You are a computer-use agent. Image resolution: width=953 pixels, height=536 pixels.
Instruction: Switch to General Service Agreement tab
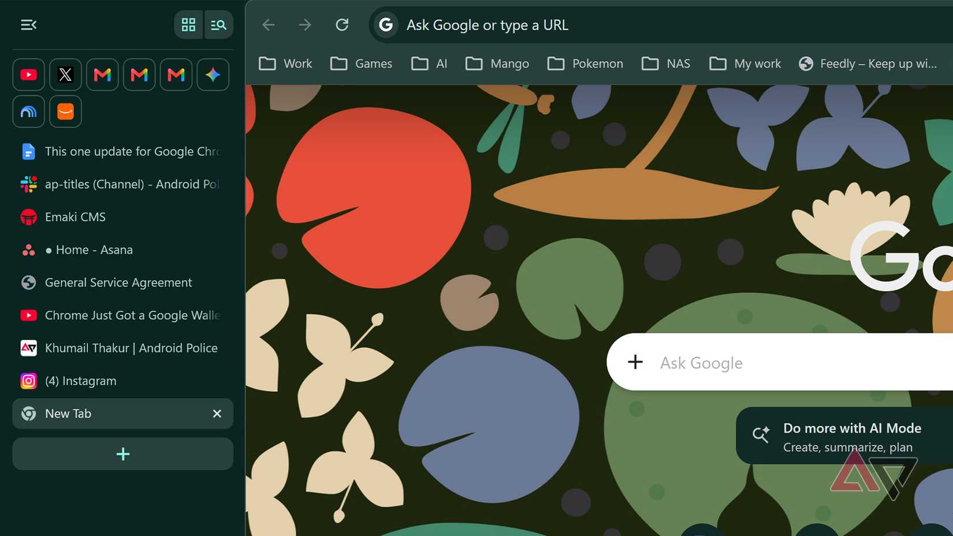point(123,282)
